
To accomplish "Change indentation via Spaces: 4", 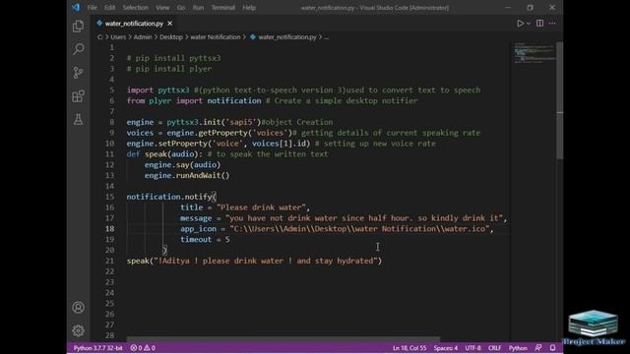I will tap(446, 348).
